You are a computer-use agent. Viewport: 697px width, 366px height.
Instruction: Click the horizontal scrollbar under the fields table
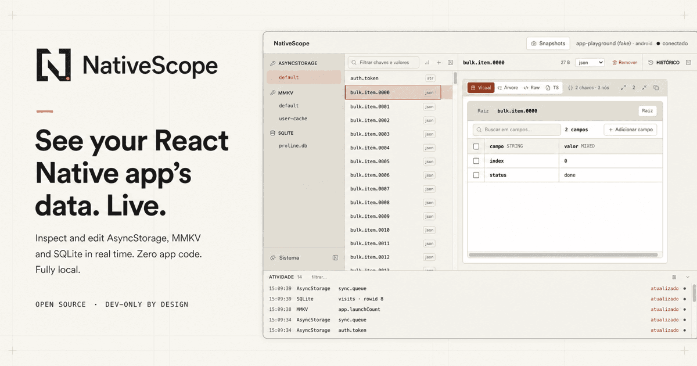[x=564, y=254]
